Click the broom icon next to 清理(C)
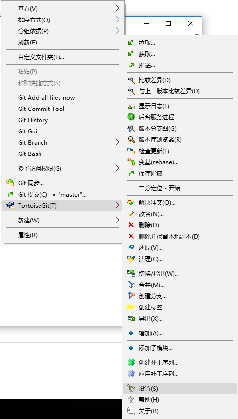Screen dimensions: 238x419 tap(131, 259)
